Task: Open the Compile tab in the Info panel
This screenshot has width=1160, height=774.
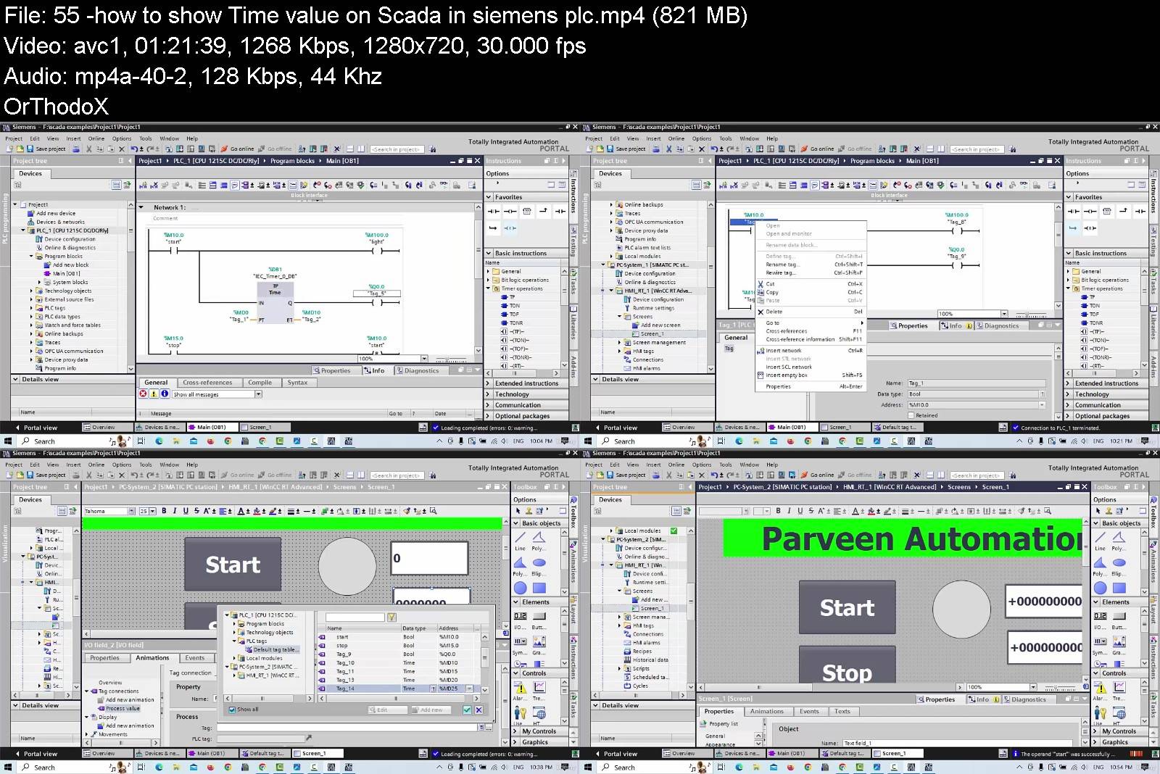Action: [260, 383]
